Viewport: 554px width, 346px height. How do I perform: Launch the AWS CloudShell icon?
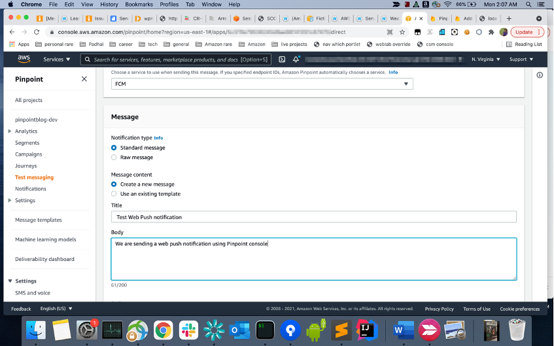click(x=282, y=60)
